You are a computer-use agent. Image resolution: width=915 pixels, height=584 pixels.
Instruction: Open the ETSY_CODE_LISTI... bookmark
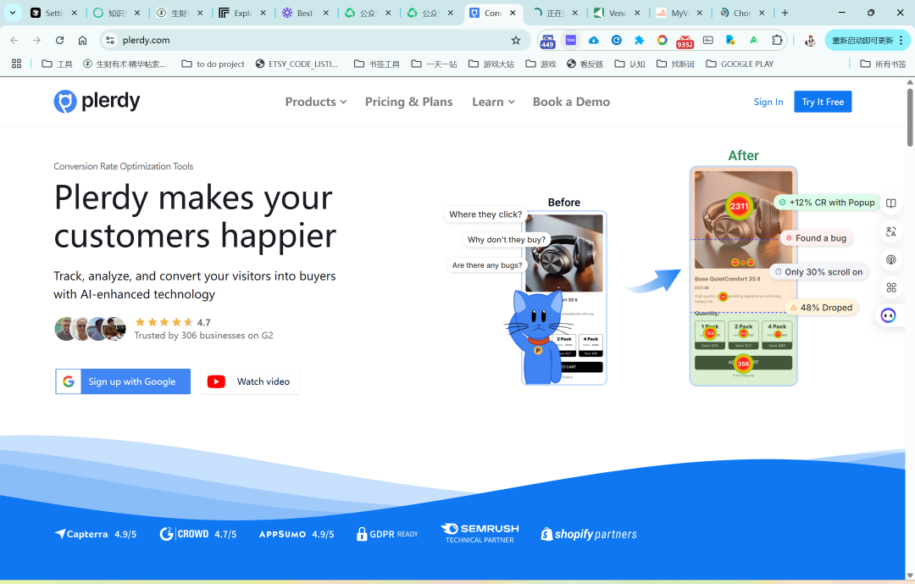coord(297,64)
